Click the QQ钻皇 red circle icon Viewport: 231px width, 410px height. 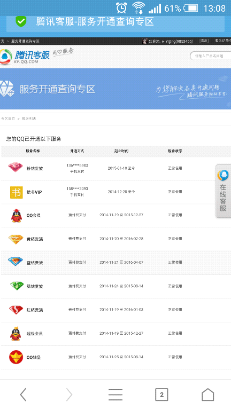coord(16,357)
